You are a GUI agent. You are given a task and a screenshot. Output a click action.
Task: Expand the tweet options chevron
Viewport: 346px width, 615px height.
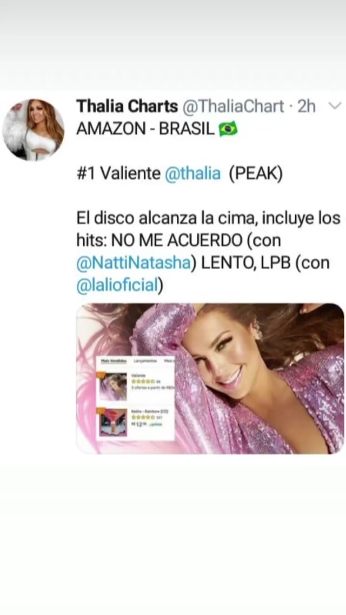coord(334,106)
